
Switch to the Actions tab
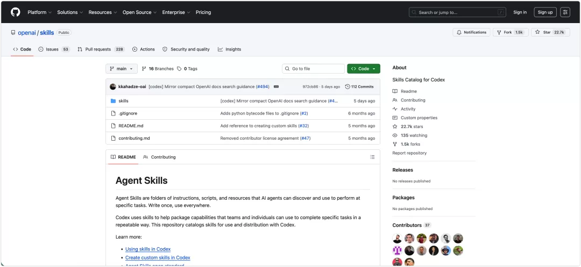click(144, 49)
